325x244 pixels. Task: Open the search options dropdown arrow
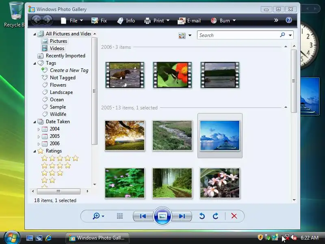[290, 35]
